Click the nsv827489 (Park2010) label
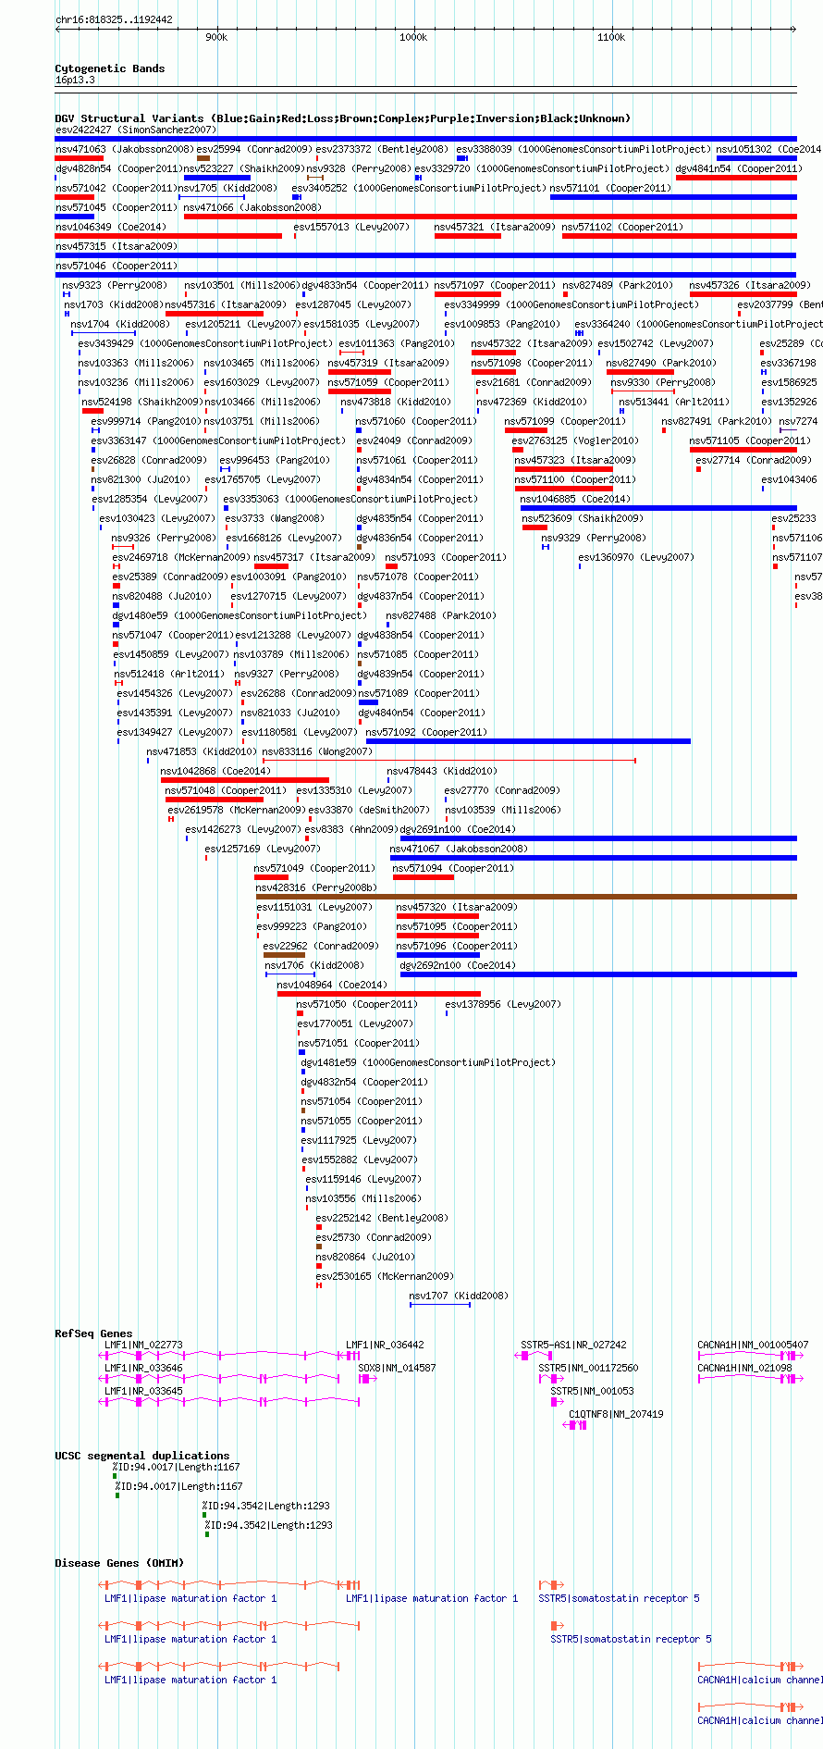 (x=618, y=285)
